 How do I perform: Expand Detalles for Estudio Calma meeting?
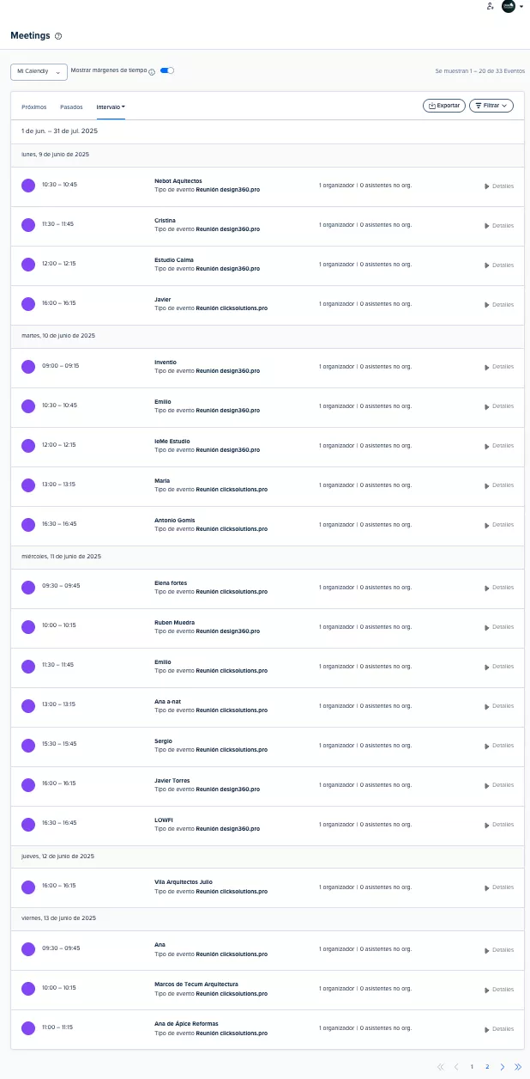click(499, 265)
